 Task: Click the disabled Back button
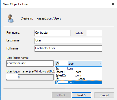tap(61, 95)
